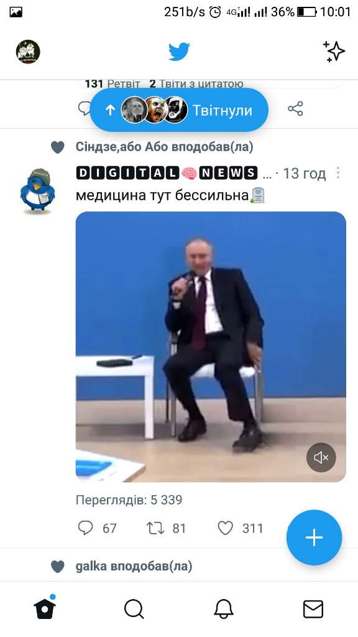Tap the Twitter bird logo
358x637 pixels.
point(179,52)
